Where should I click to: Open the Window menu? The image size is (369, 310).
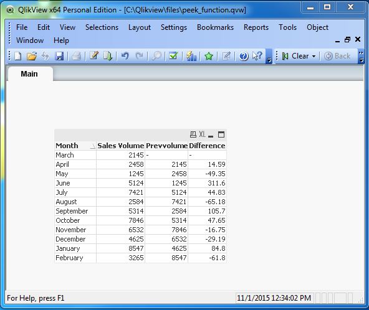30,40
